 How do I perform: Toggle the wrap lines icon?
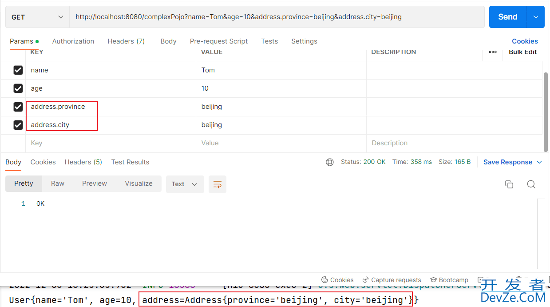tap(218, 184)
